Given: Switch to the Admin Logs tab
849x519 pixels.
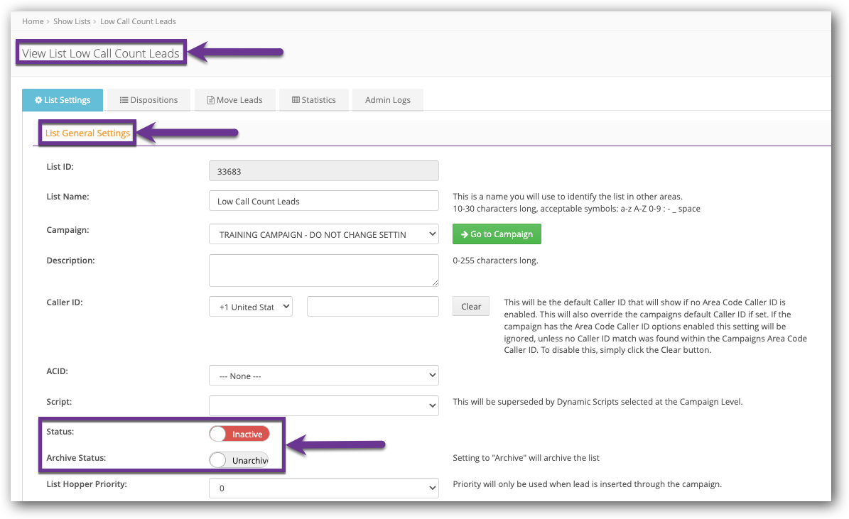Looking at the screenshot, I should point(387,99).
